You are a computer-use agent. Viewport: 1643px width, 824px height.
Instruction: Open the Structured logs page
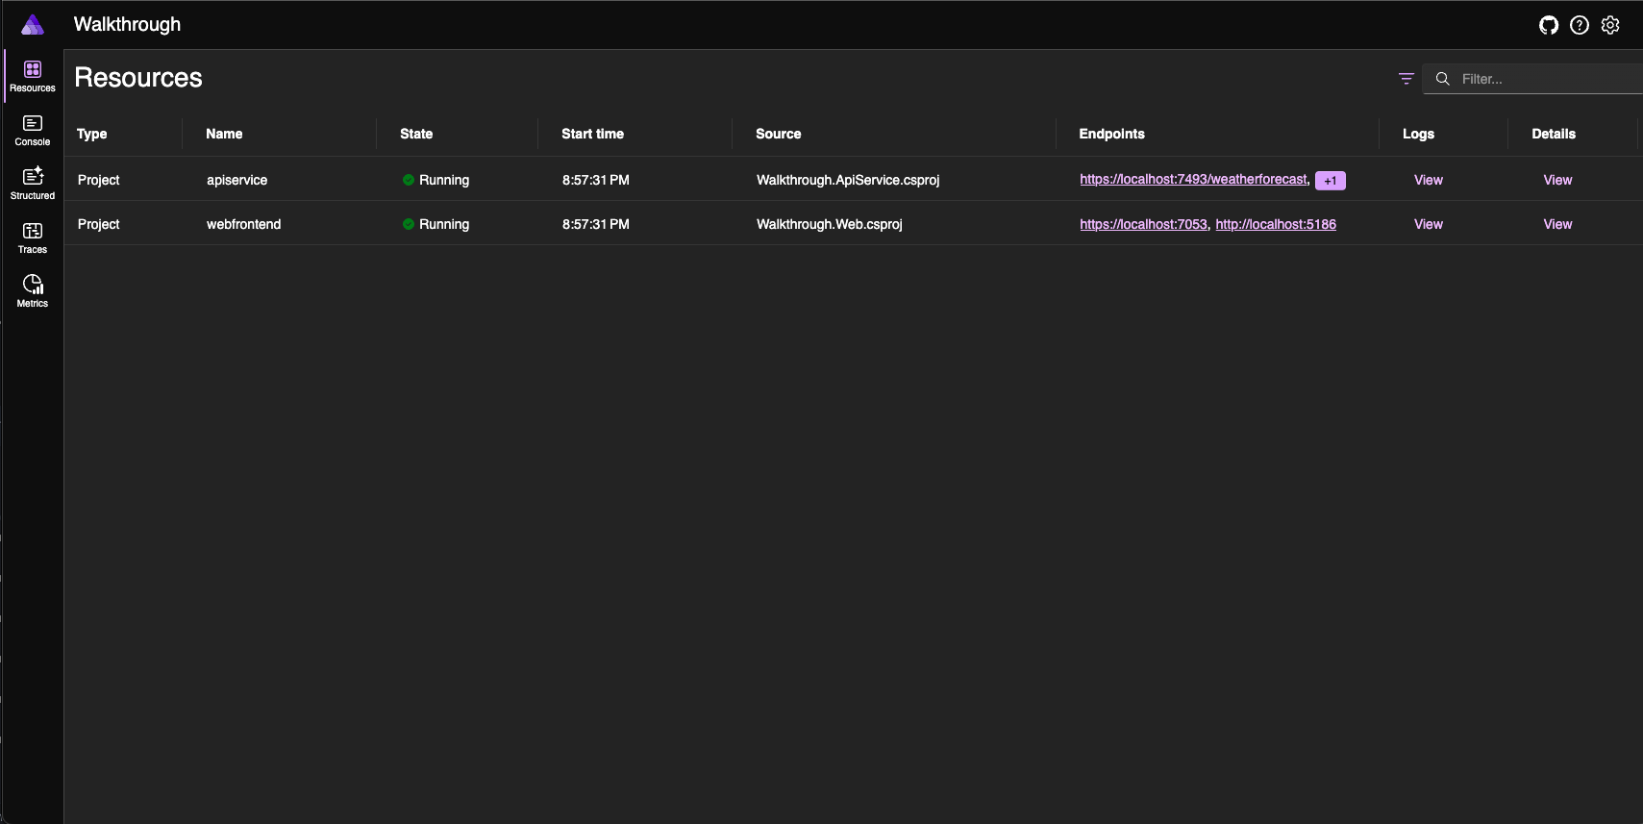(33, 185)
